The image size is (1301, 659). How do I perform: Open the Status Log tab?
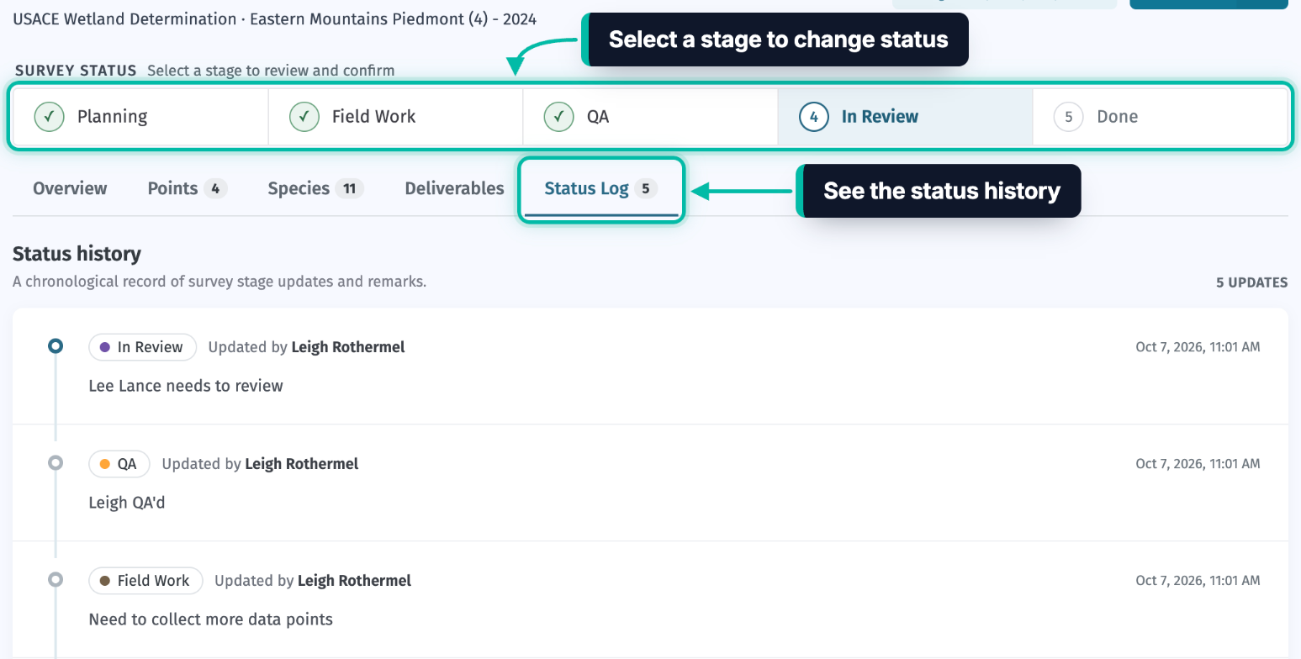coord(600,189)
